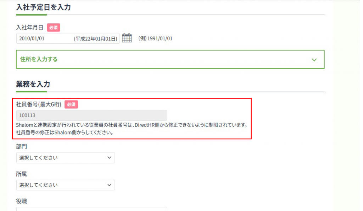This screenshot has height=211, width=363.
Task: Click the (平成22年01月01日) era date text
Action: 95,39
